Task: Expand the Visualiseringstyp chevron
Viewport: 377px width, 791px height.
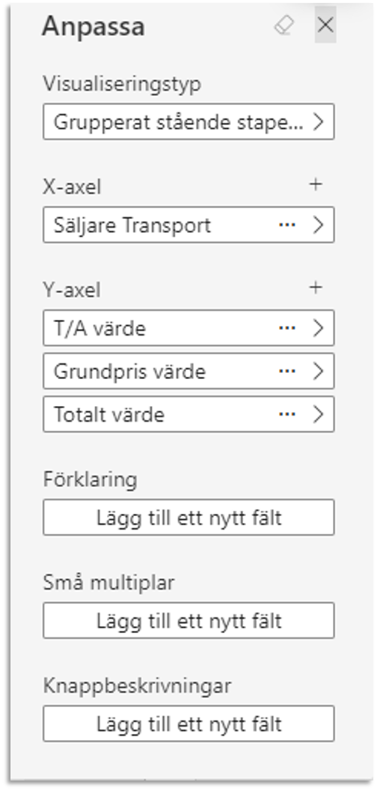Action: pyautogui.click(x=318, y=121)
